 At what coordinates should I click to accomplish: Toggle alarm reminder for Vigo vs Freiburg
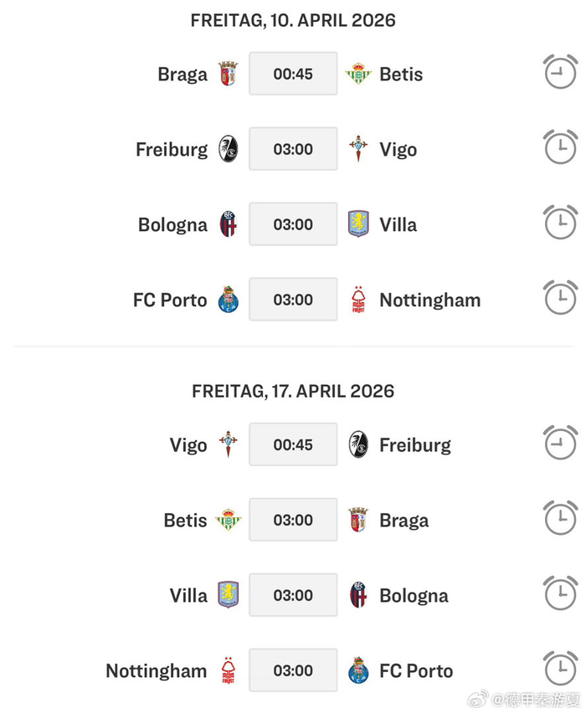[x=560, y=444]
